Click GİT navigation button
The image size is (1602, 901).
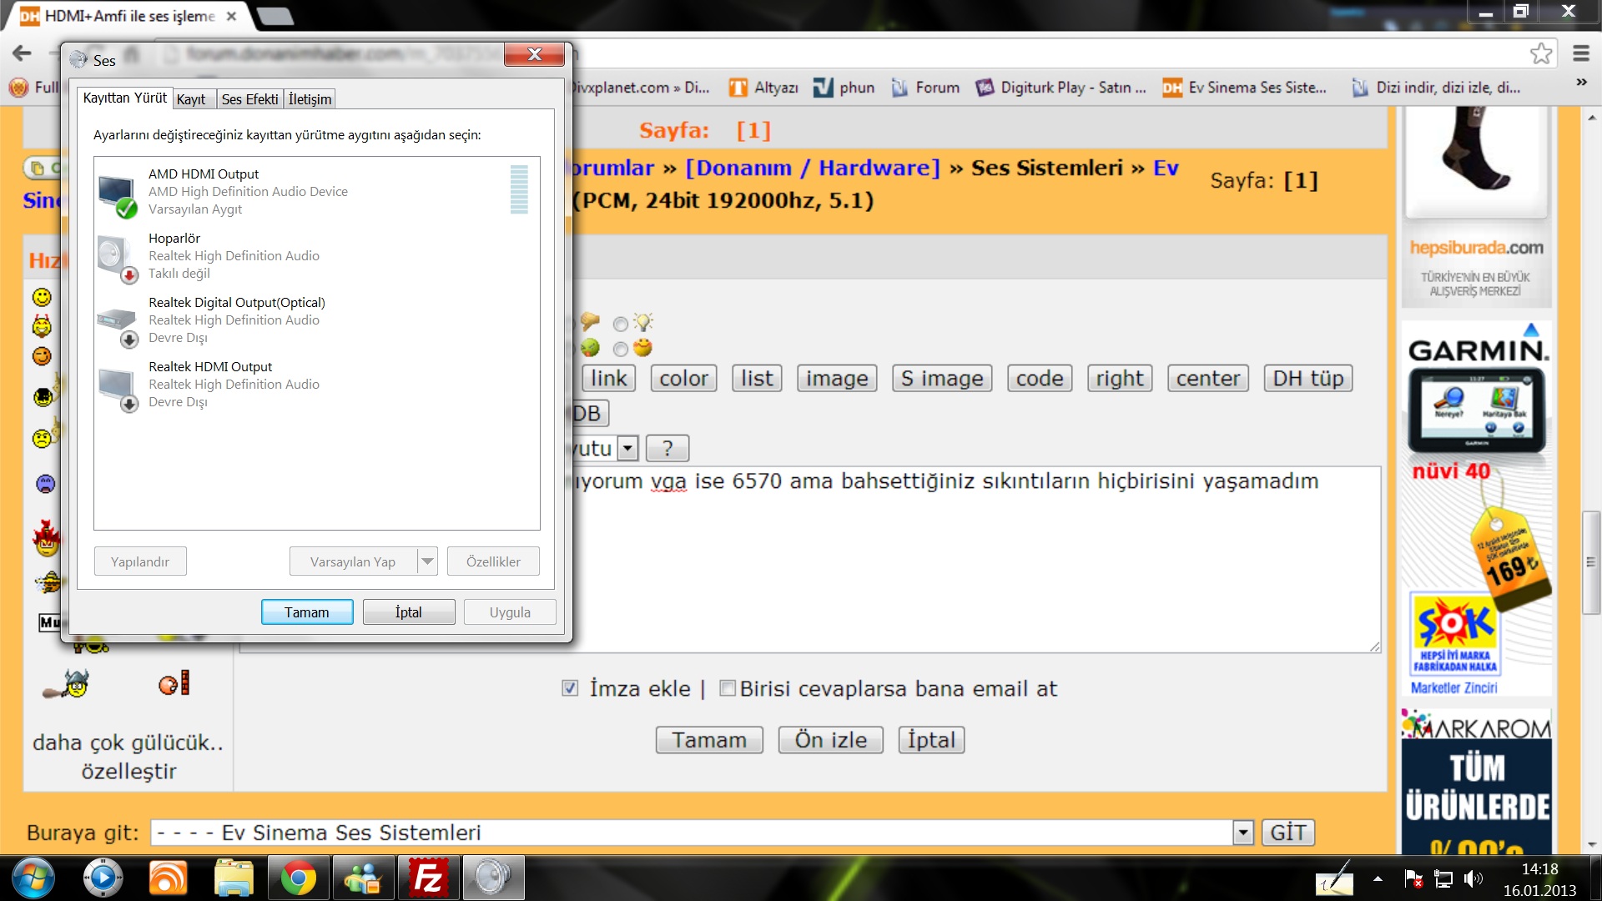click(1287, 833)
